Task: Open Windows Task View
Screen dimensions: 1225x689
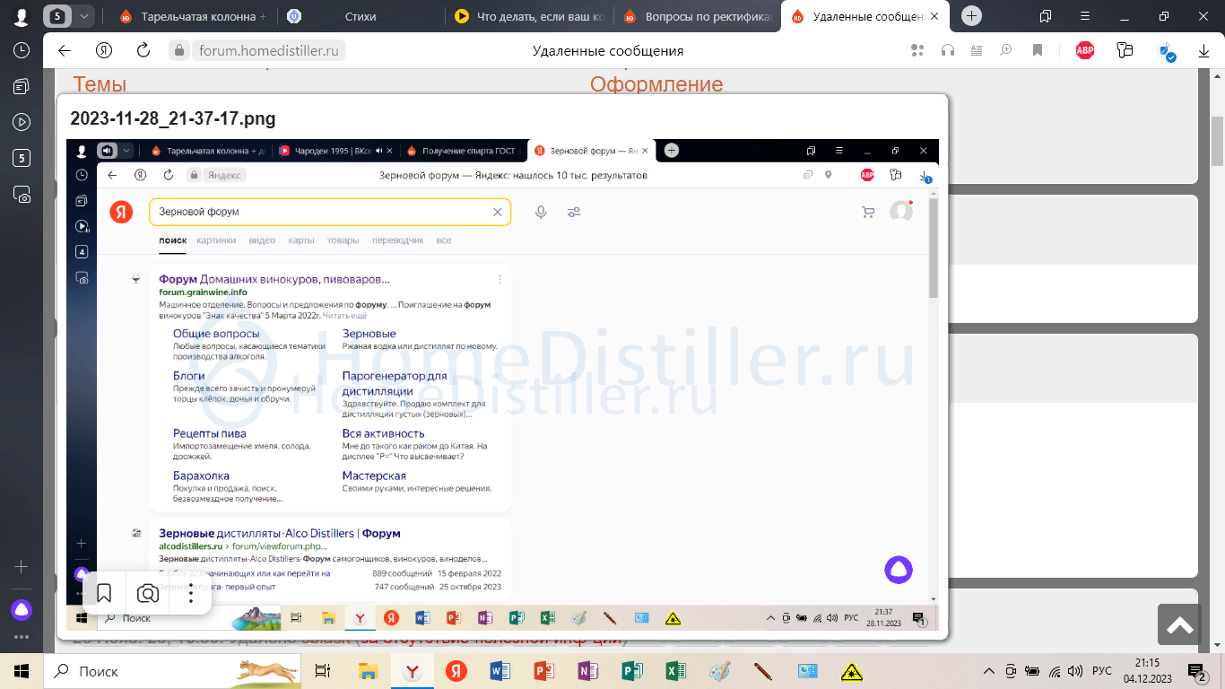Action: point(324,671)
